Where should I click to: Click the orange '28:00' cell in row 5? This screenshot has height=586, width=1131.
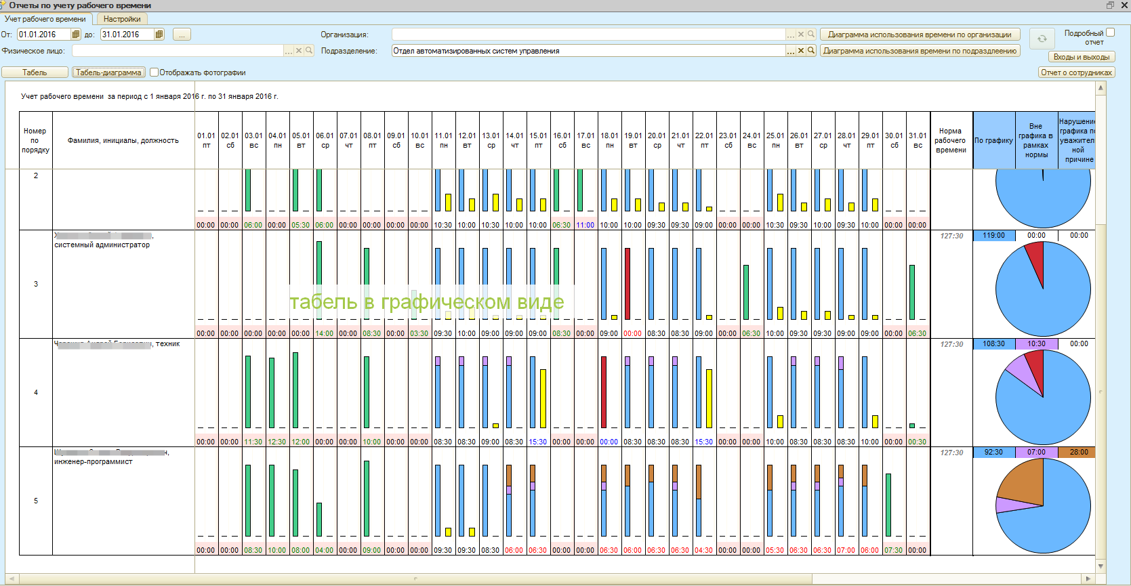(x=1078, y=452)
